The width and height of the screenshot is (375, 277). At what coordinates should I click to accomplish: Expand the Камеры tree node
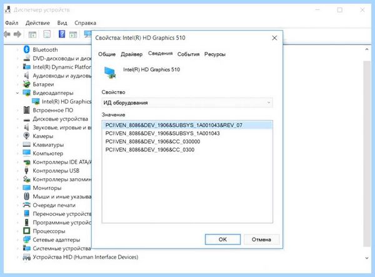(x=17, y=136)
